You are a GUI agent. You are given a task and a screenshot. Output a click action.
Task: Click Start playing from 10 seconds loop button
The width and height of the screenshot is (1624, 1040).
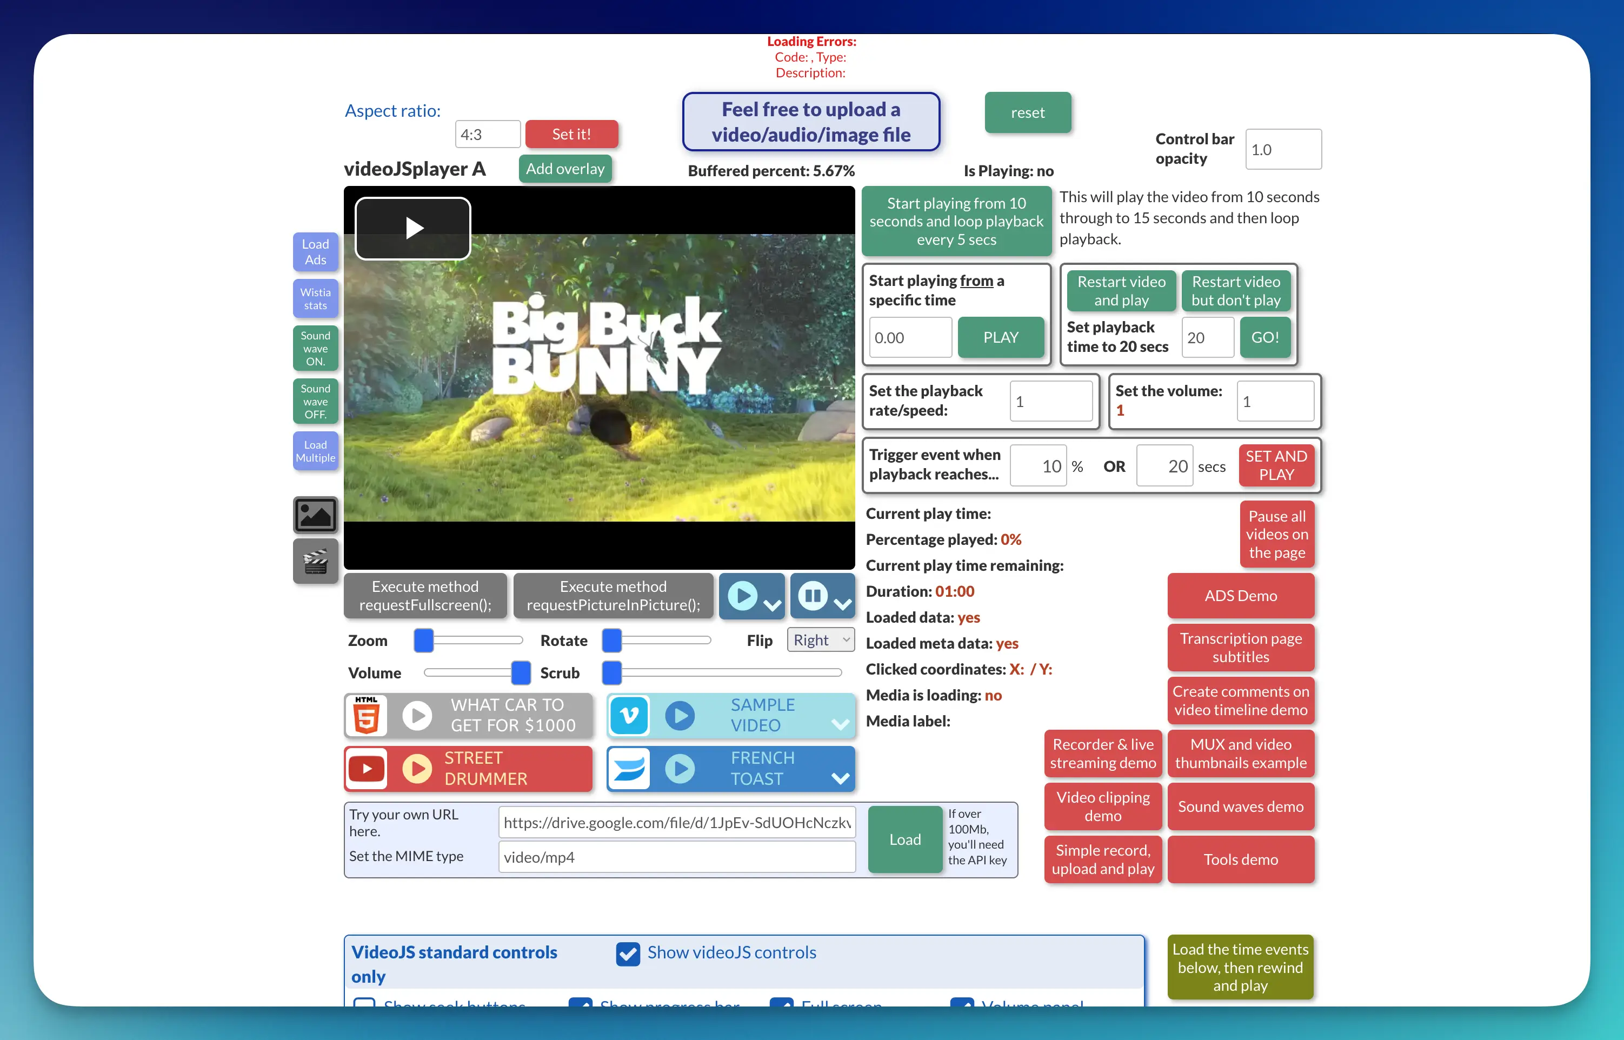(x=956, y=221)
